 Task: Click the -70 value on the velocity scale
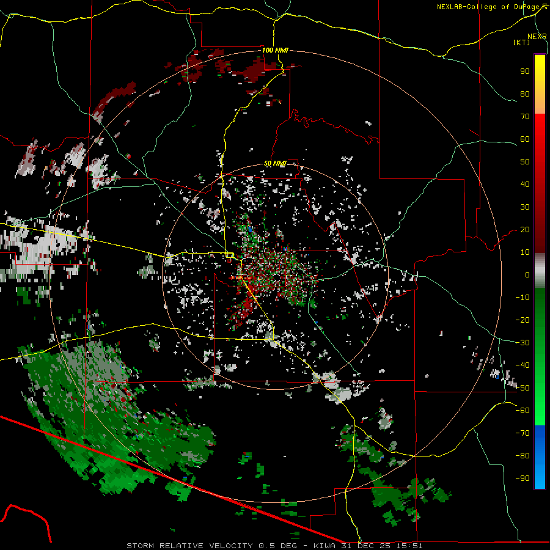point(522,433)
